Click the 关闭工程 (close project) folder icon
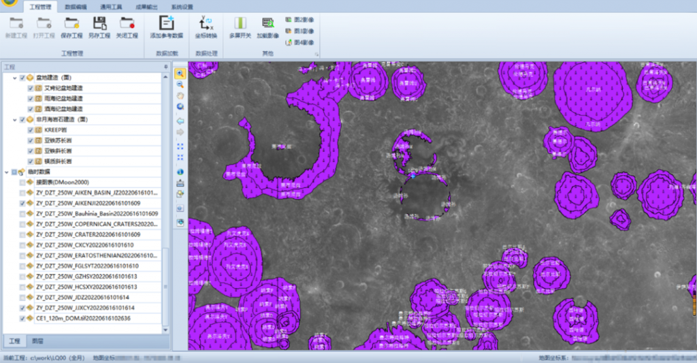This screenshot has width=697, height=363. [127, 22]
